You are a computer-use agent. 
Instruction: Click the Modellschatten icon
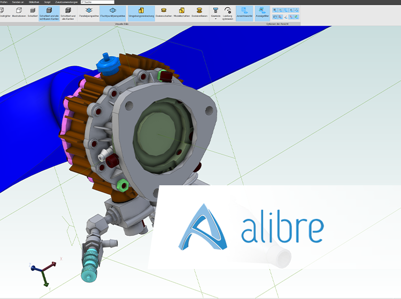point(182,12)
